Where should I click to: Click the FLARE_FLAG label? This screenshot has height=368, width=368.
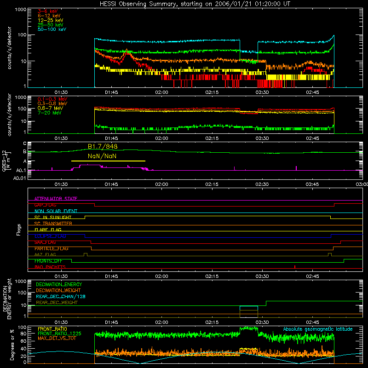pos(48,230)
